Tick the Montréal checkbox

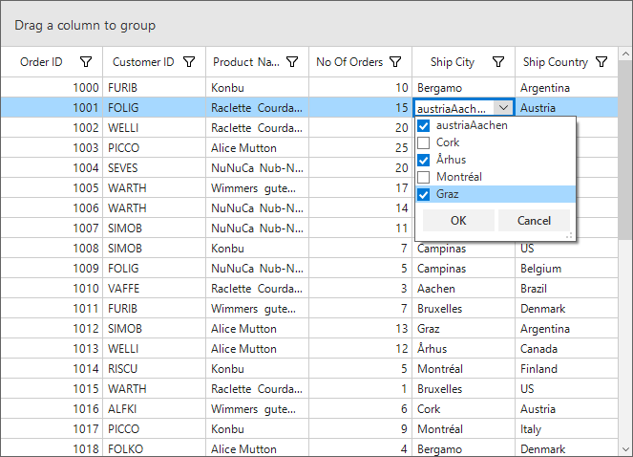coord(424,177)
